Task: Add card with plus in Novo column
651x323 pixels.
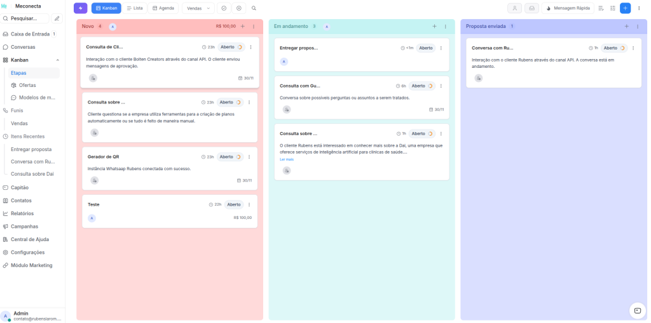Action: click(242, 26)
